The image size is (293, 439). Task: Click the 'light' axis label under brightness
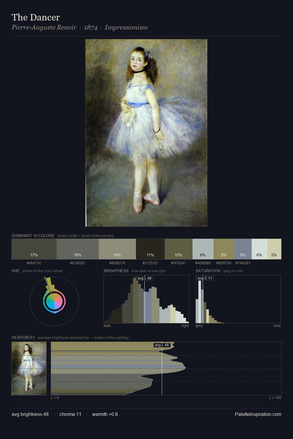point(185,325)
